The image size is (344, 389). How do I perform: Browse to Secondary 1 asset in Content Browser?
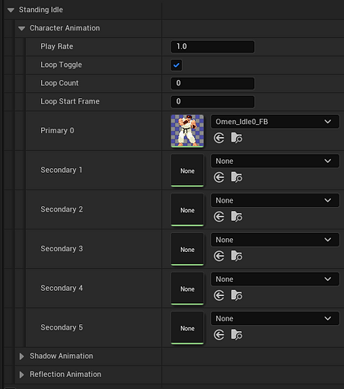click(x=237, y=177)
